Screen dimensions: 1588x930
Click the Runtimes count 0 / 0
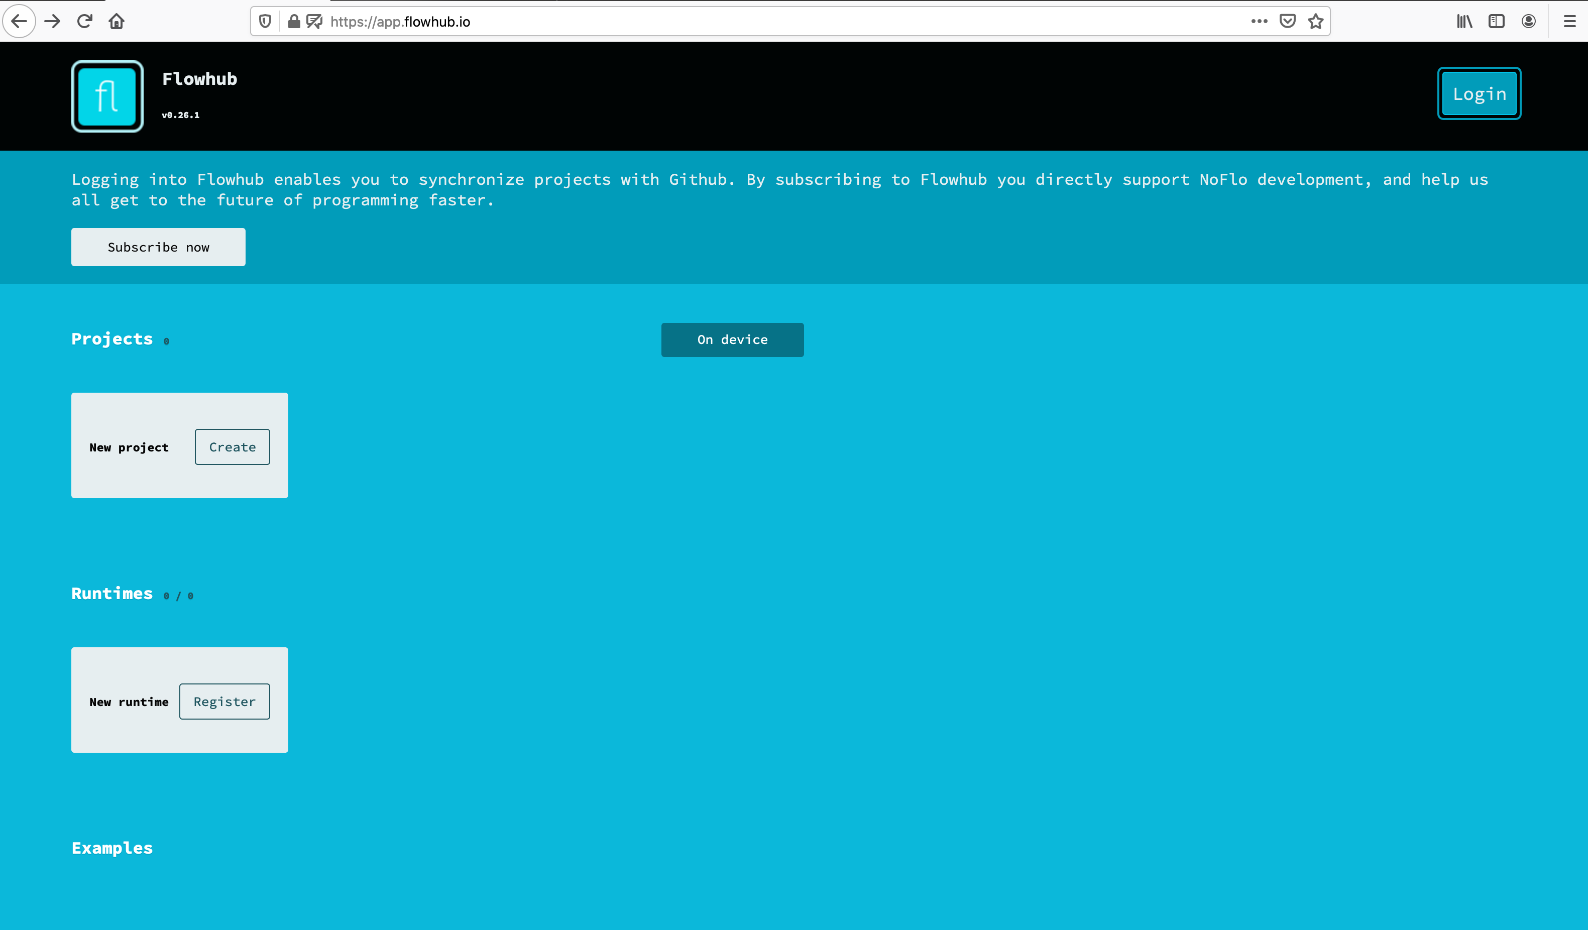tap(178, 596)
